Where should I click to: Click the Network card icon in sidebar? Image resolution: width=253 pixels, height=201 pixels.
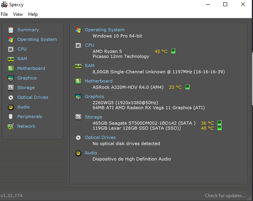pyautogui.click(x=11, y=127)
